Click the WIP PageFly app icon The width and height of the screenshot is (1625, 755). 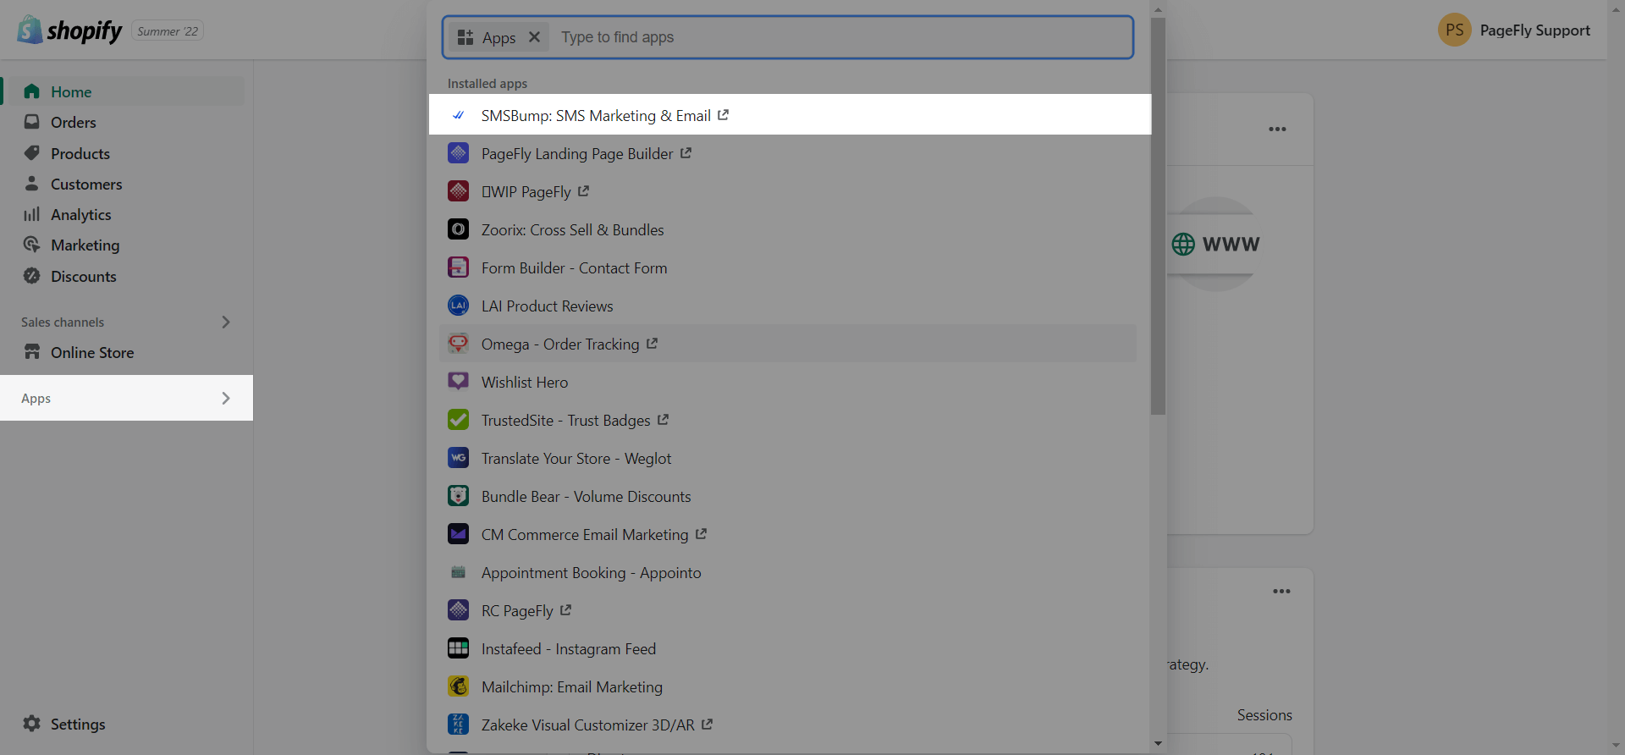[x=458, y=191]
